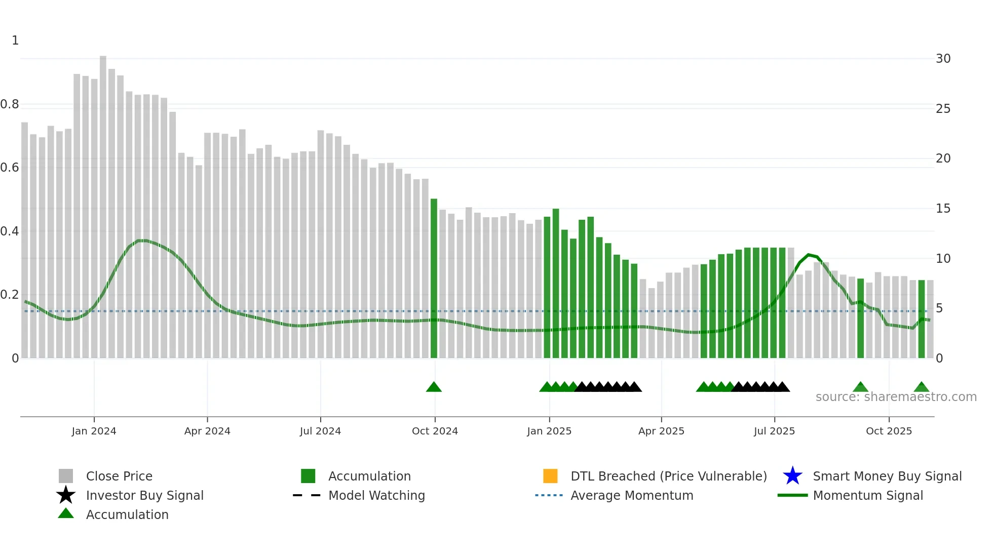993x558 pixels.
Task: Click the Close Price legend label
Action: [x=119, y=476]
